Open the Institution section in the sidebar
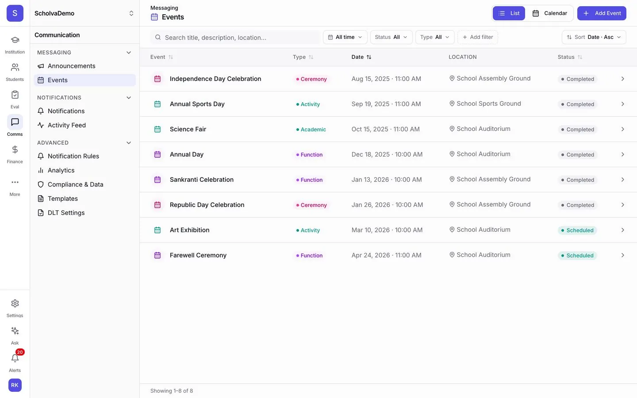This screenshot has width=637, height=398. (15, 45)
